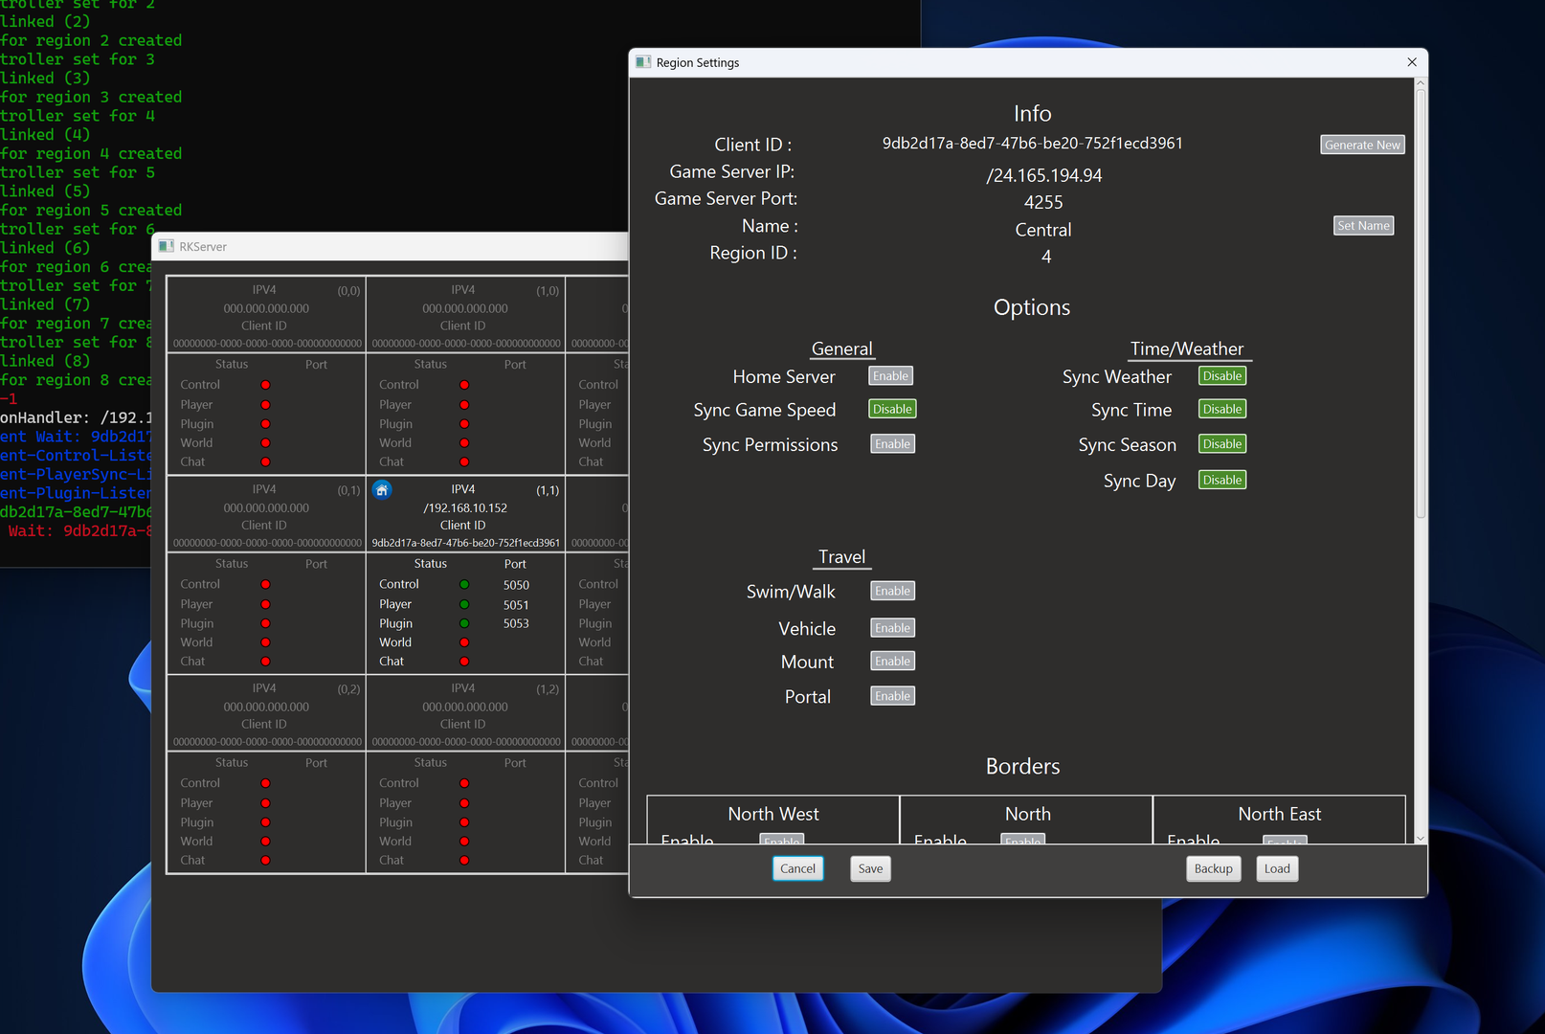Viewport: 1545px width, 1034px height.
Task: Close the Region Settings window
Action: point(1411,62)
